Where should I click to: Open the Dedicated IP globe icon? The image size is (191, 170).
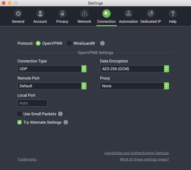click(151, 14)
